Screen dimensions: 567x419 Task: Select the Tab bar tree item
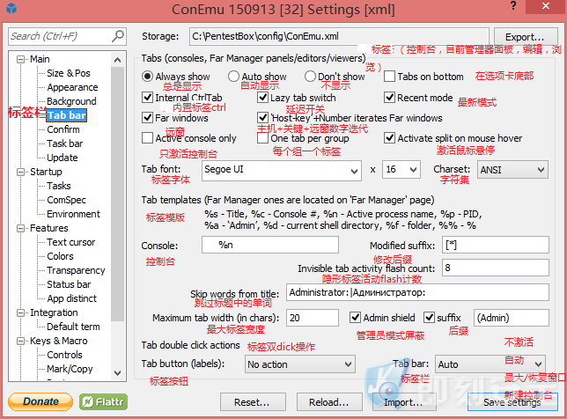(x=67, y=115)
